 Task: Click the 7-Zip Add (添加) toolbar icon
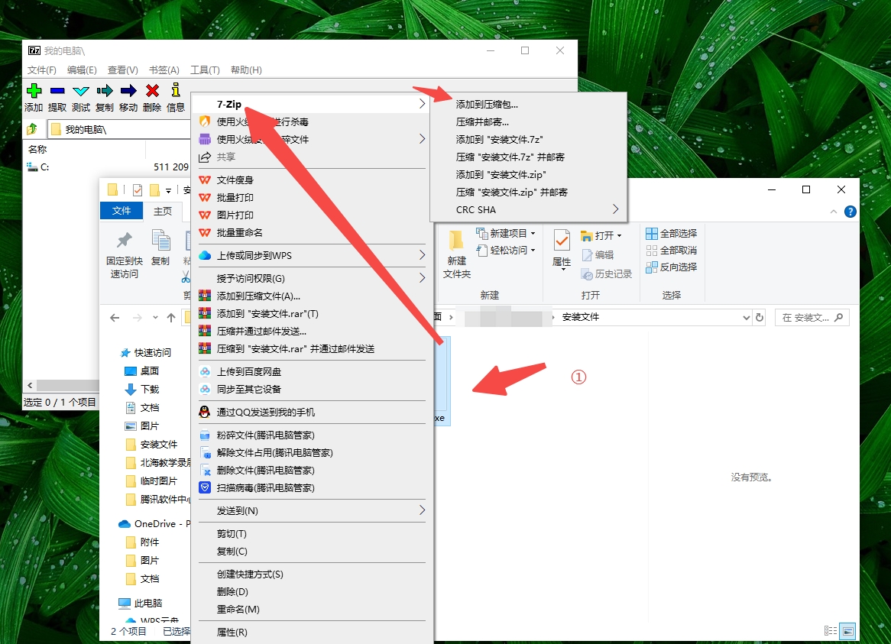(34, 90)
